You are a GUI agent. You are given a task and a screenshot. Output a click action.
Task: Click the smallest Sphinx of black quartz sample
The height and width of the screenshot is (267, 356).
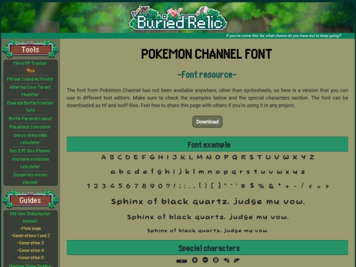coord(208,231)
